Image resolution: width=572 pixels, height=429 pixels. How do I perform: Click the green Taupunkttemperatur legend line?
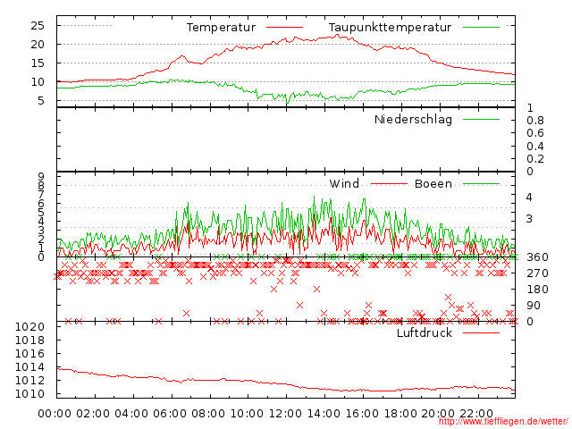click(481, 28)
